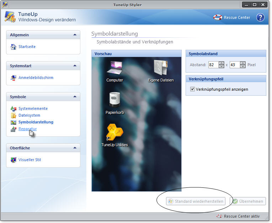This screenshot has height=223, width=272.
Task: Click the Oberfläche panel header
Action: pos(43,148)
